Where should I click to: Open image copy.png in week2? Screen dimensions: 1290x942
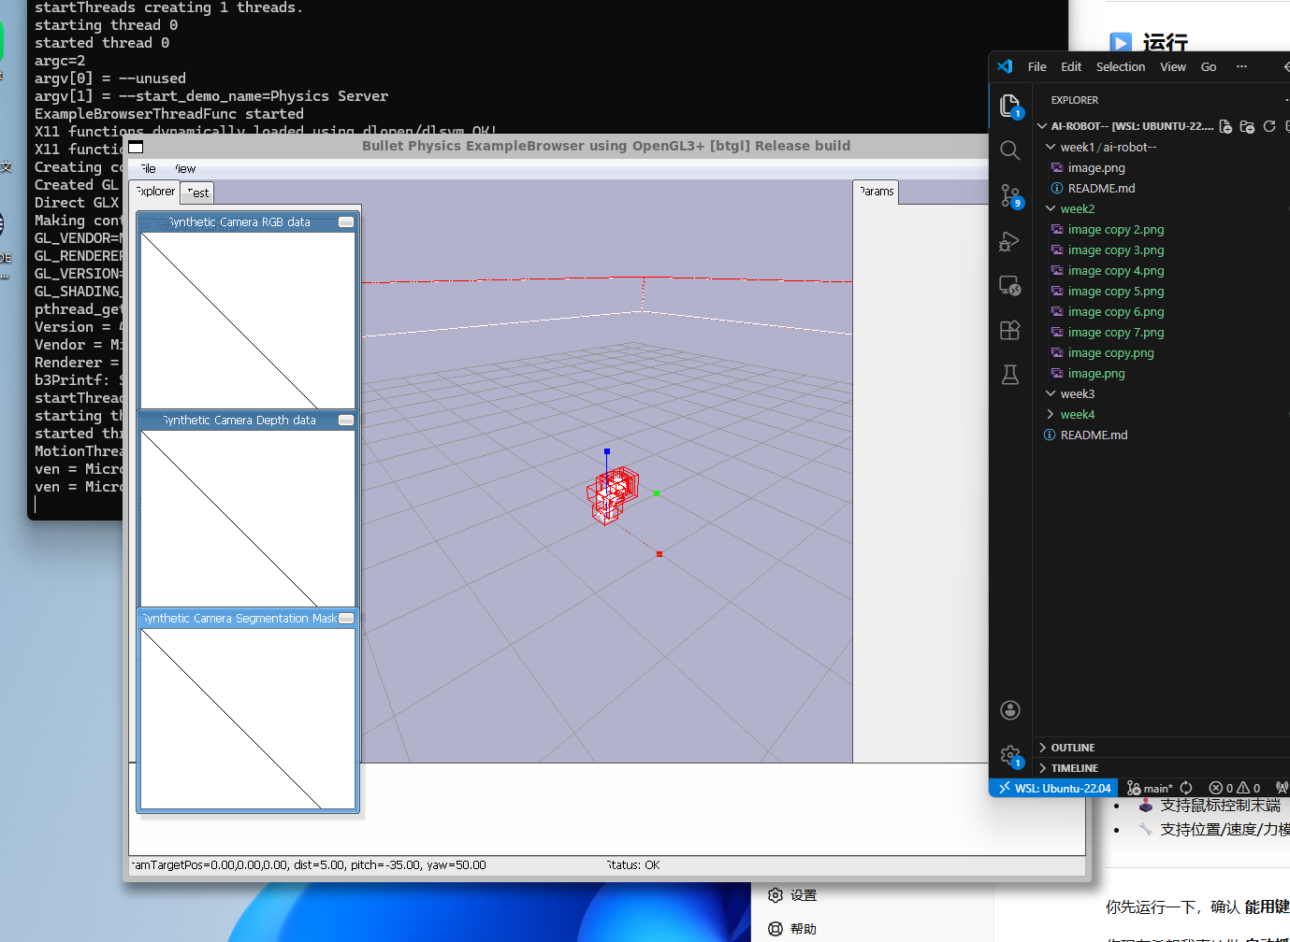pyautogui.click(x=1111, y=353)
